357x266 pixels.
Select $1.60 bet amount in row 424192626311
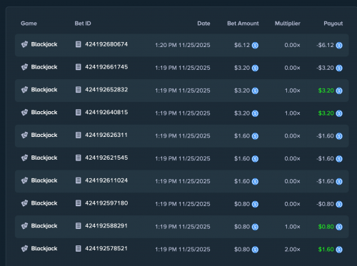pos(242,136)
